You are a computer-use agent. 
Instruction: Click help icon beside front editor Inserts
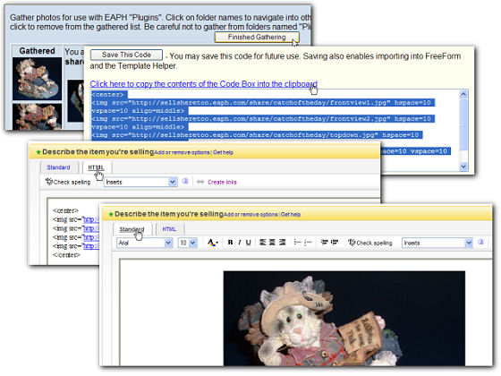pos(481,242)
